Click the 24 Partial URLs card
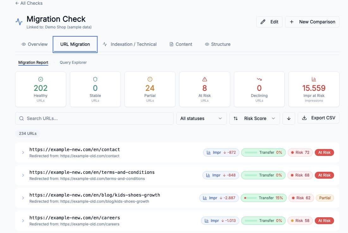The image size is (348, 233). pyautogui.click(x=150, y=89)
